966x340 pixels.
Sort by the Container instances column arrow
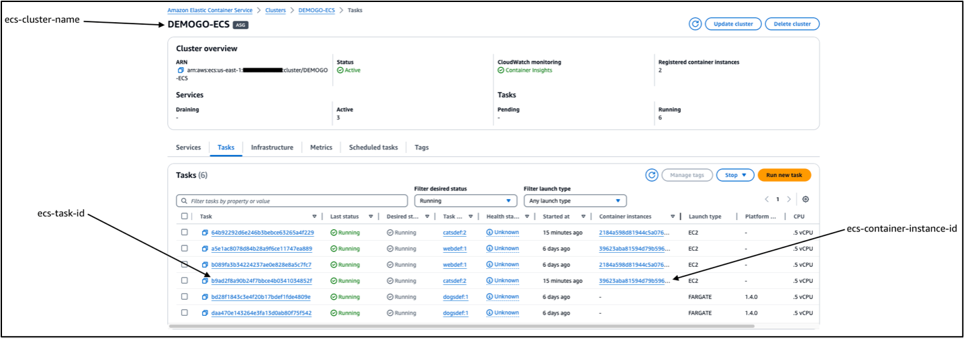pyautogui.click(x=672, y=217)
